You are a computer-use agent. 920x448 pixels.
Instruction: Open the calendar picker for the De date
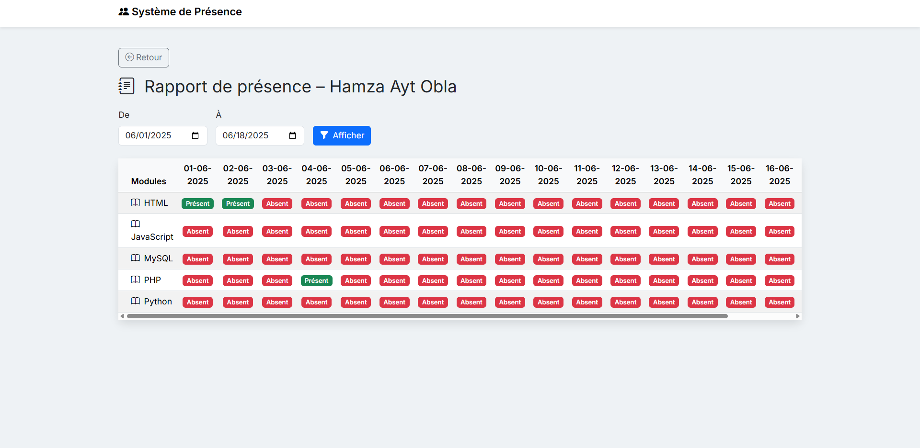pos(195,135)
